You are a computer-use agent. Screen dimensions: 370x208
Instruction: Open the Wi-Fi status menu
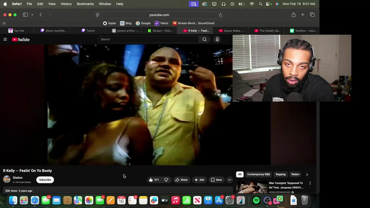coord(252,4)
